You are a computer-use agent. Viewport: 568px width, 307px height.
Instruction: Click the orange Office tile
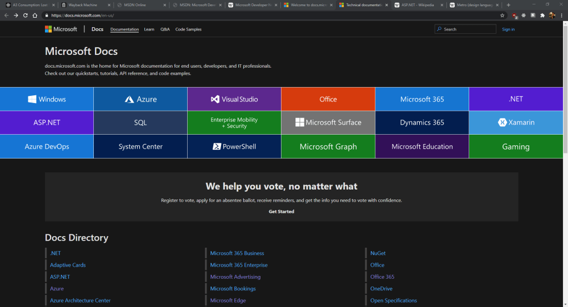(x=328, y=99)
